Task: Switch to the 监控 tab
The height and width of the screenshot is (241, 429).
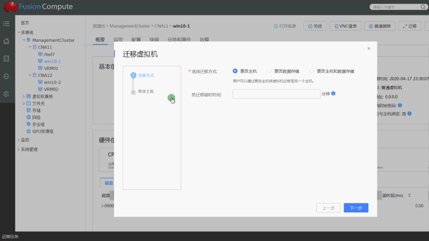Action: point(118,40)
